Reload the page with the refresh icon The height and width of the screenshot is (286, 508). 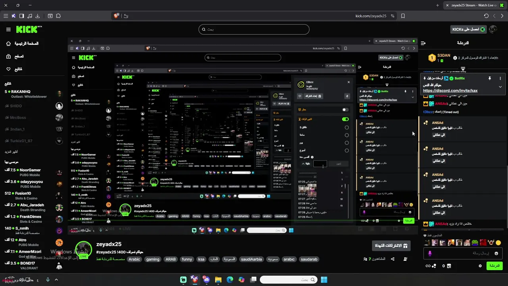pyautogui.click(x=486, y=16)
